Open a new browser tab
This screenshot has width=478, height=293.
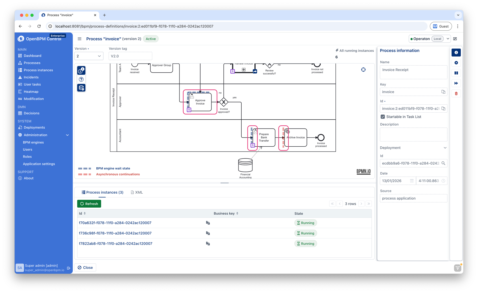pos(104,15)
